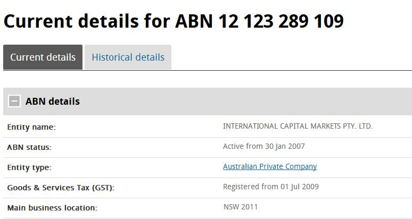
Task: Select the NSW 2011 location value
Action: (241, 207)
